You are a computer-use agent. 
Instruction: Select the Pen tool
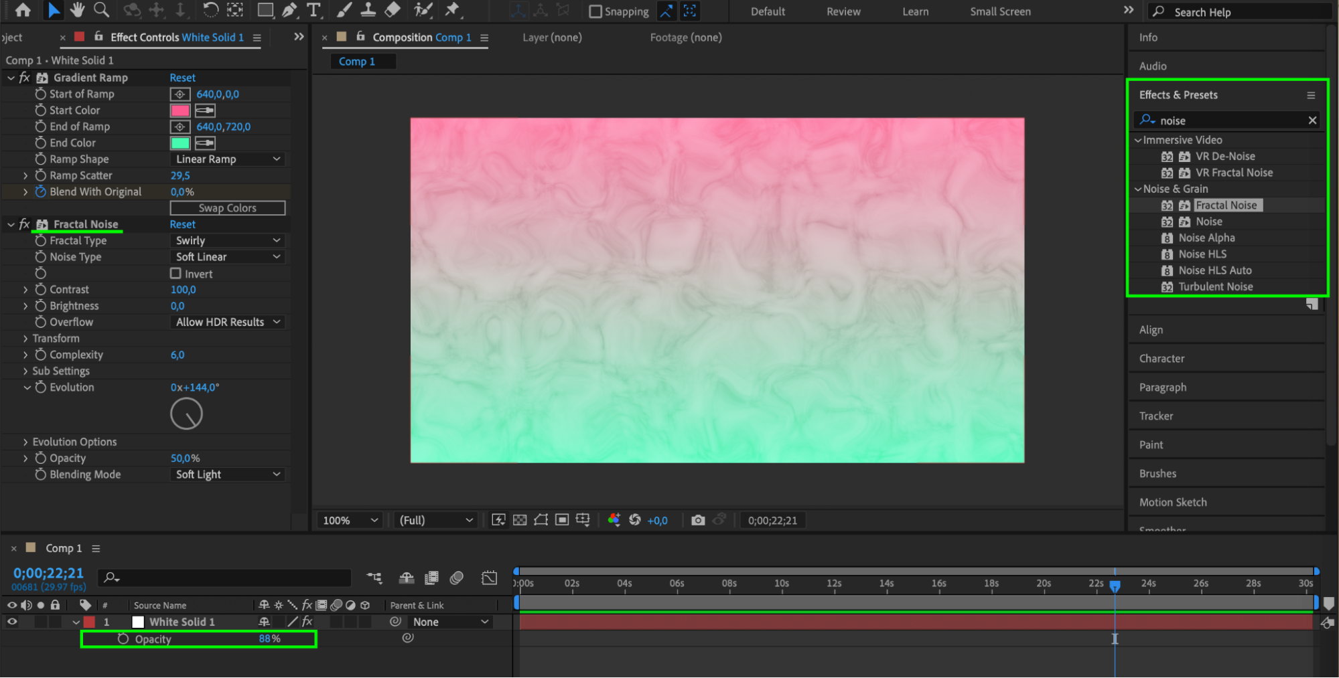pyautogui.click(x=289, y=10)
